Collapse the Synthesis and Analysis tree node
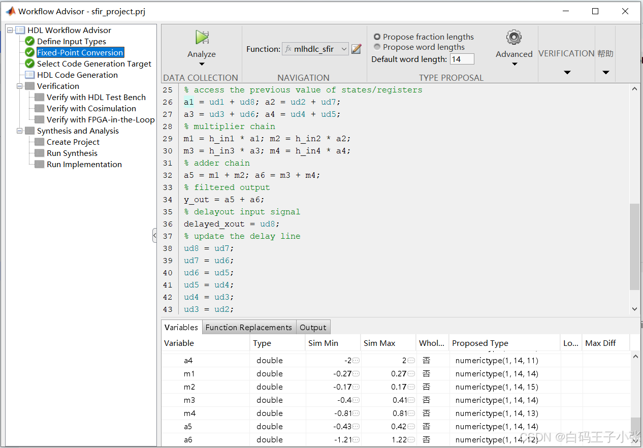 [x=20, y=131]
